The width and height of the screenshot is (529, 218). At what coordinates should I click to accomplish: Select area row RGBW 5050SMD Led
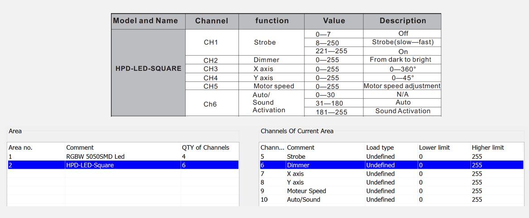[x=123, y=156]
